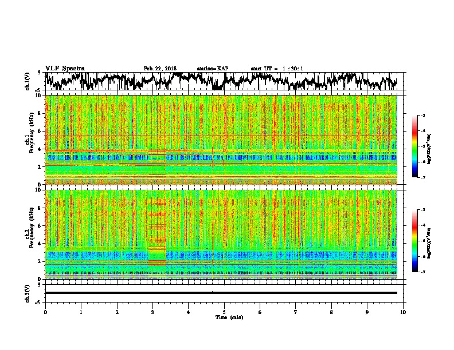Click the time axis tick label "0"

pos(45,312)
